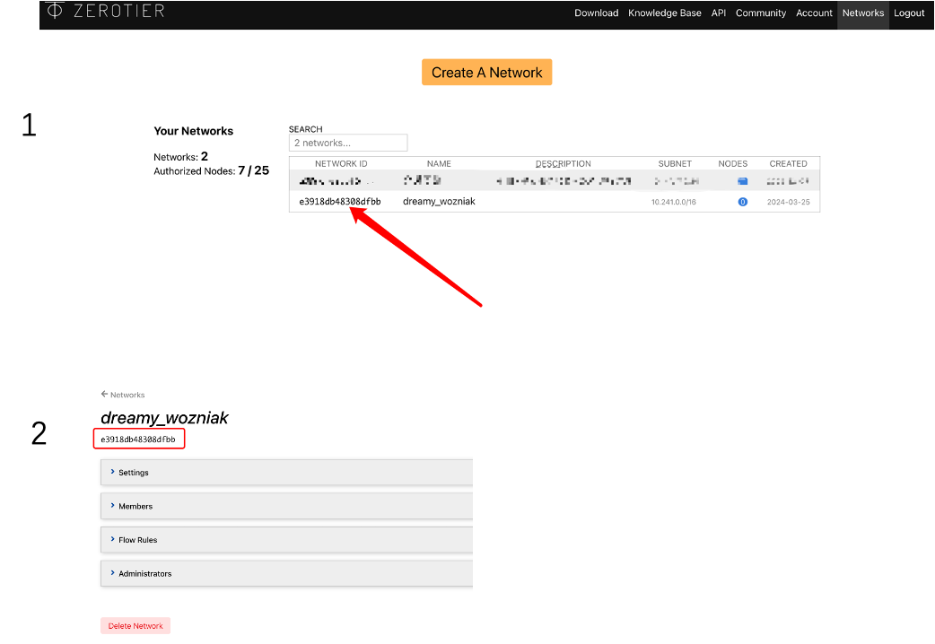935x644 pixels.
Task: Click Logout in the top bar
Action: pyautogui.click(x=909, y=13)
